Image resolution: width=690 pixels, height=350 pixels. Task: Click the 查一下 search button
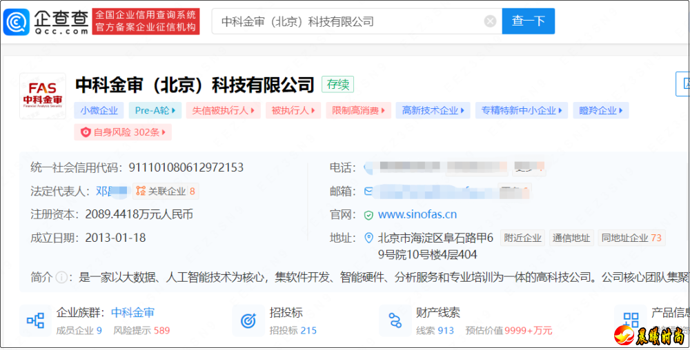pyautogui.click(x=528, y=21)
